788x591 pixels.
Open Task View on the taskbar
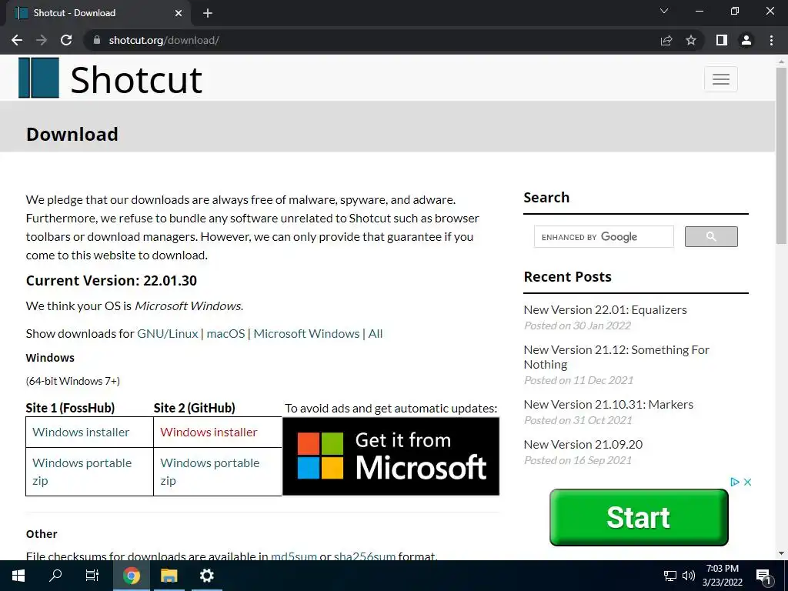pos(92,576)
